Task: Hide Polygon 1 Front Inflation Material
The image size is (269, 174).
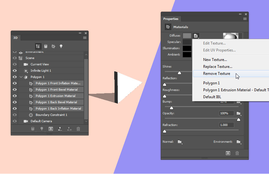Action: 15,83
